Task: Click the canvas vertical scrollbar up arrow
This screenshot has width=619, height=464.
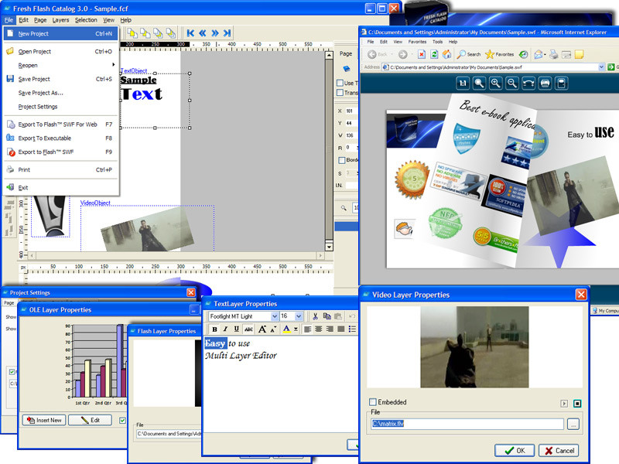Action: (330, 55)
